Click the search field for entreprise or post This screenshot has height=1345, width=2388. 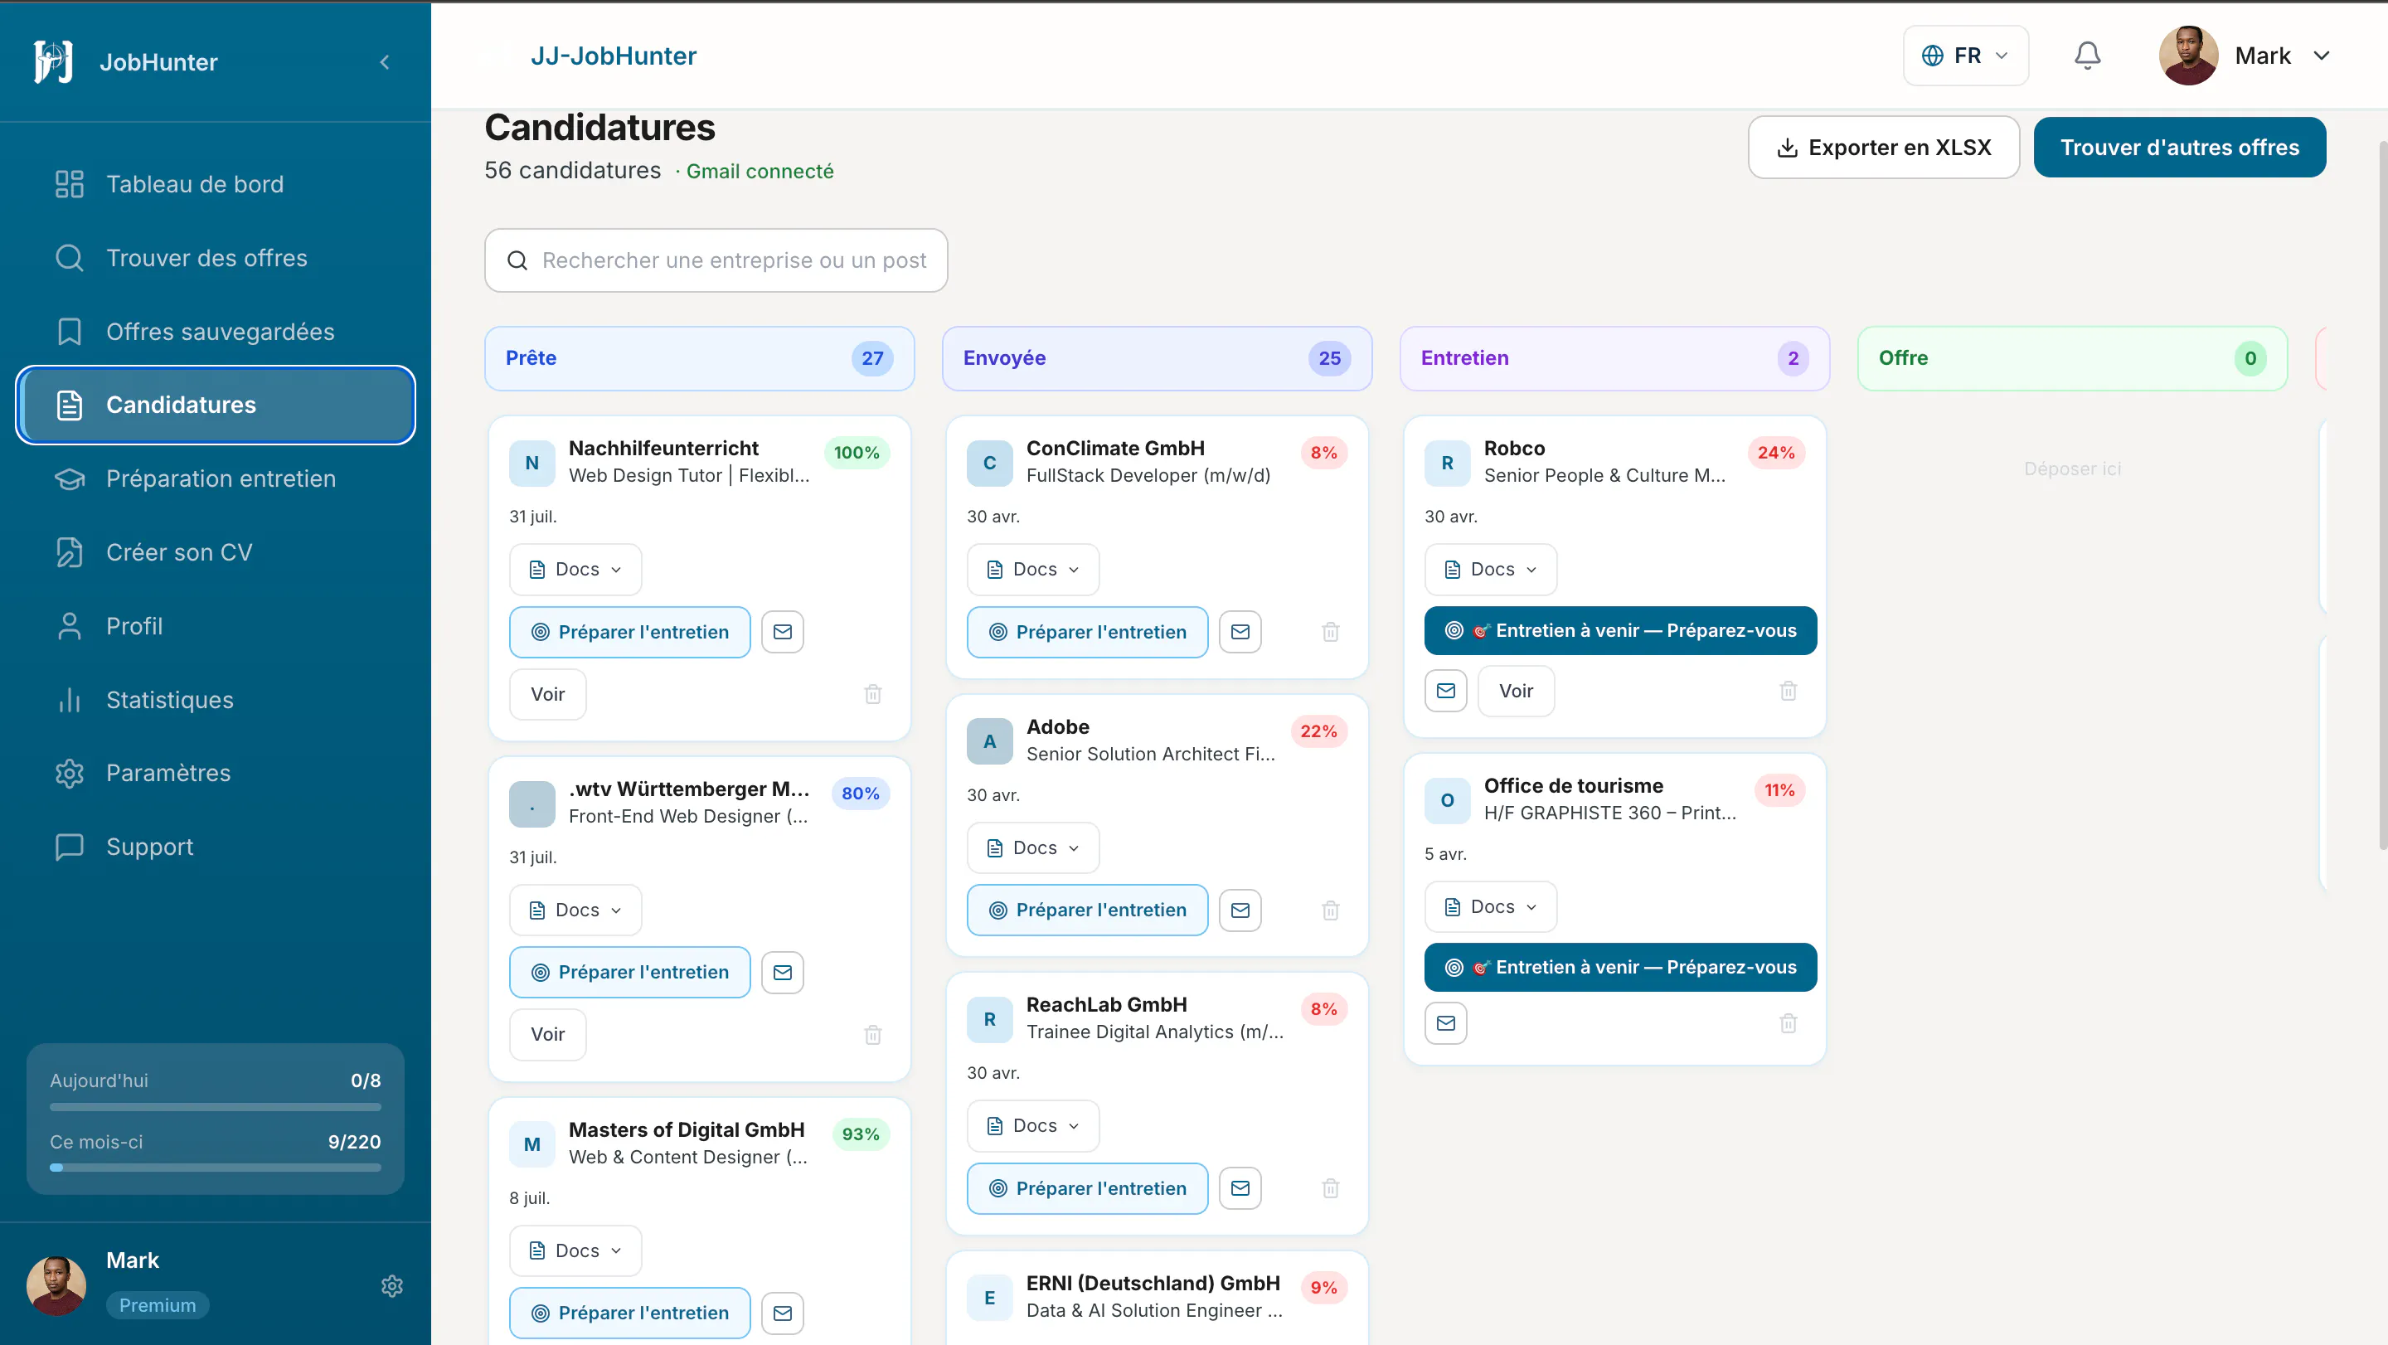(x=716, y=260)
